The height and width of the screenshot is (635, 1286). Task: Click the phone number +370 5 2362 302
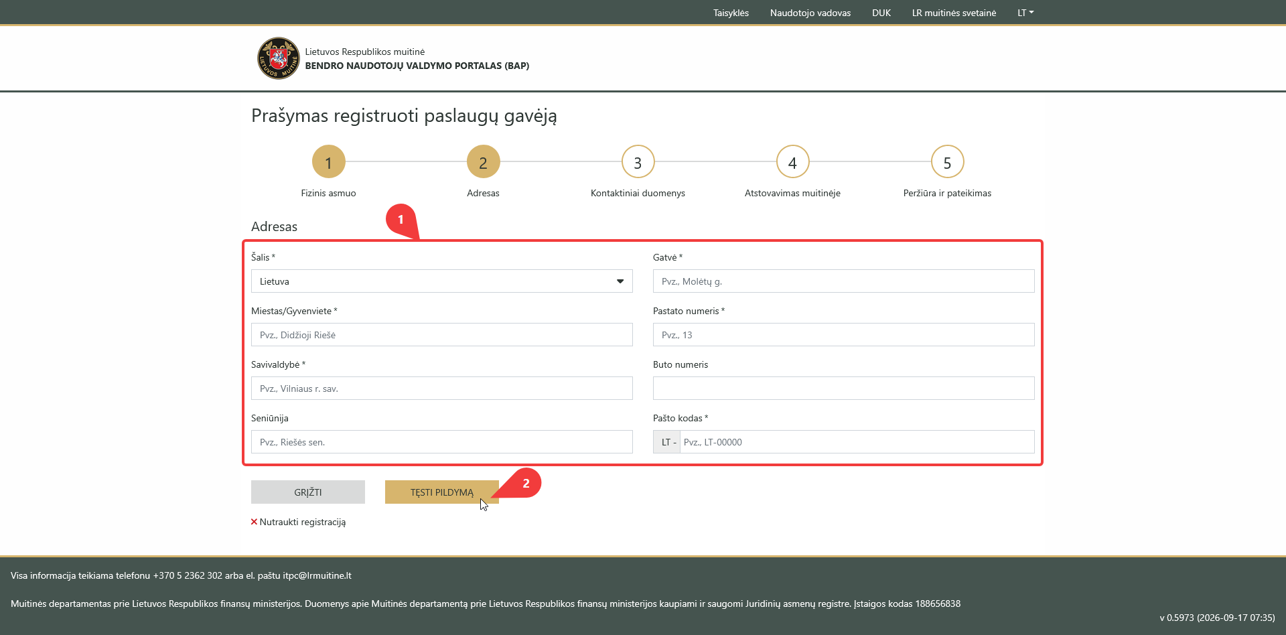coord(188,575)
